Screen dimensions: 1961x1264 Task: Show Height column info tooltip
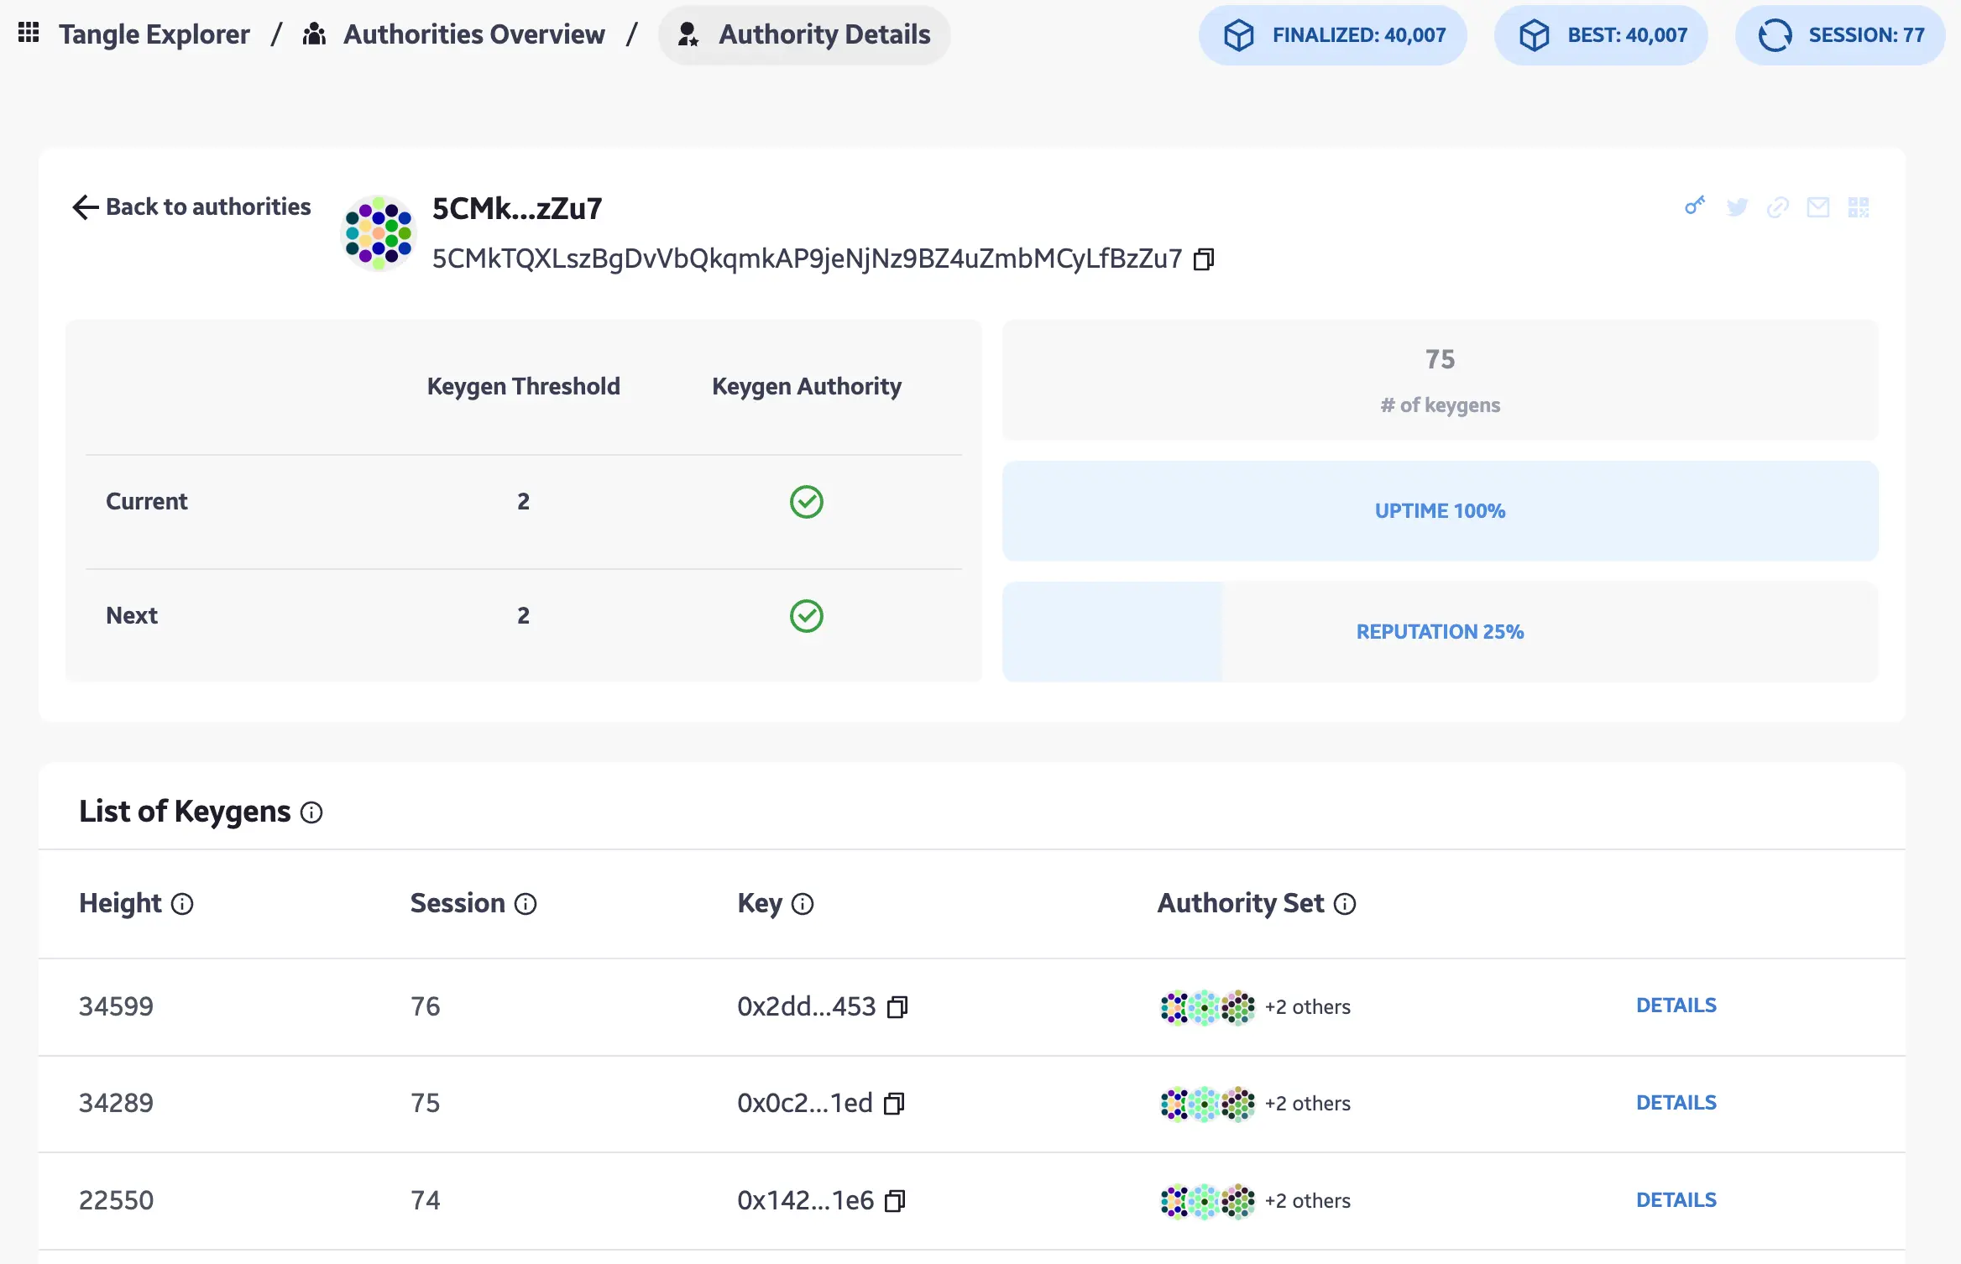coord(182,904)
